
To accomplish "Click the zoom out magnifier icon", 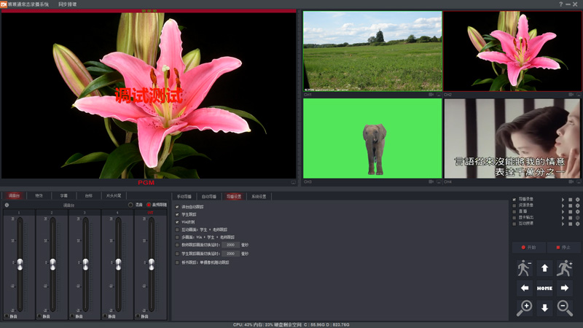I will [565, 308].
